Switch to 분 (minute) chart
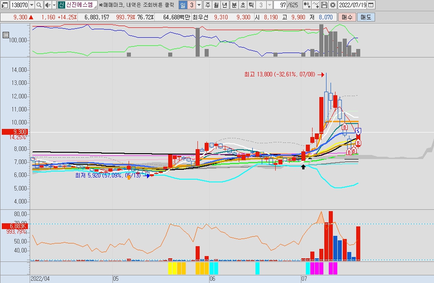 (234, 5)
